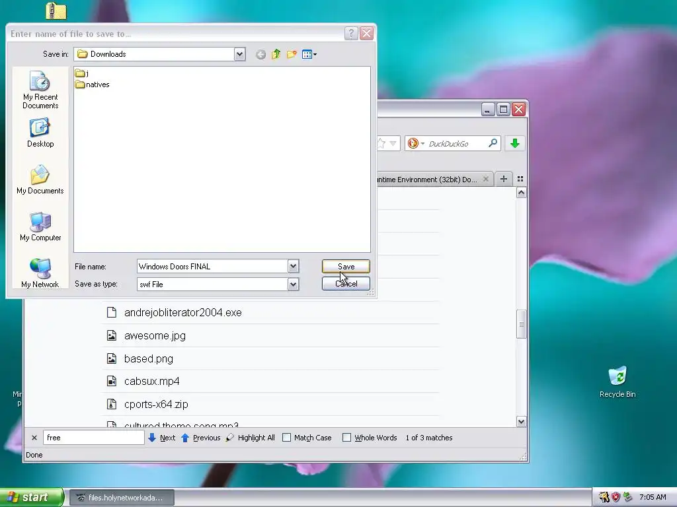Select My Computer in the places bar
677x507 pixels.
(40, 227)
